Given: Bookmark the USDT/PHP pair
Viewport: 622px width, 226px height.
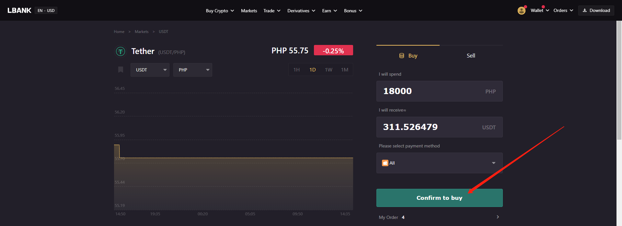Looking at the screenshot, I should [121, 70].
